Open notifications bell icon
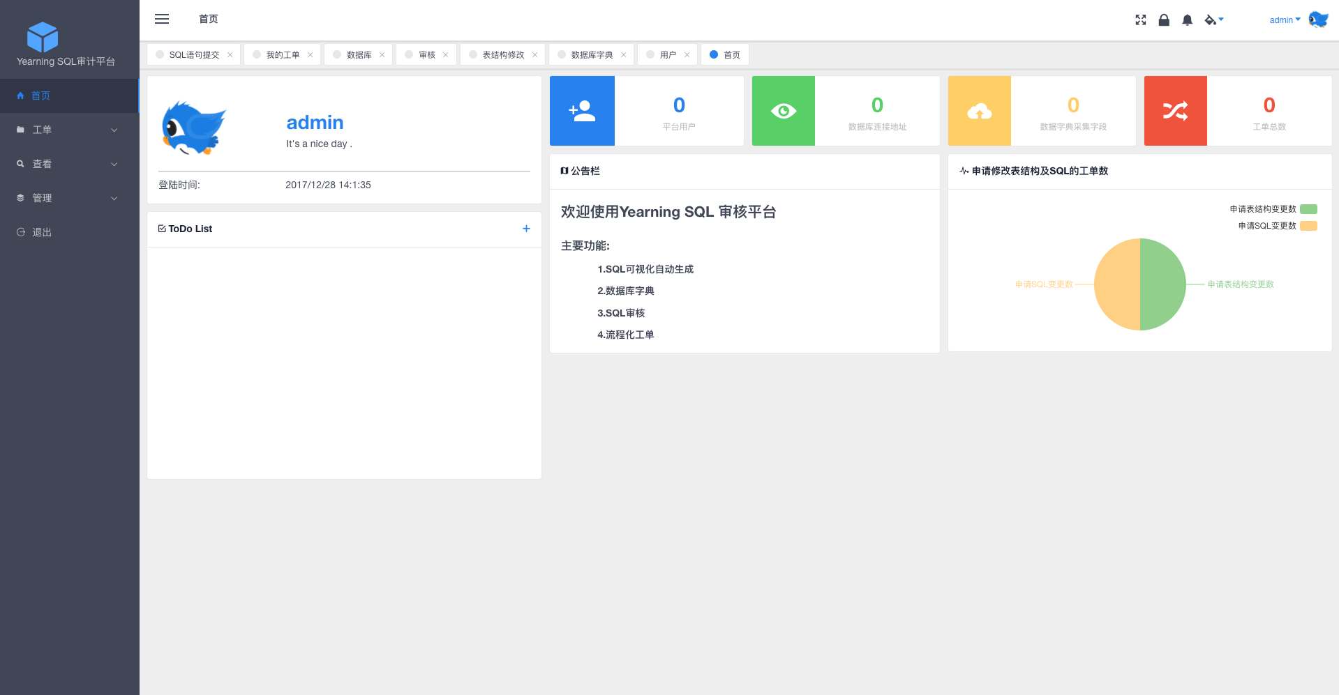Image resolution: width=1339 pixels, height=695 pixels. tap(1188, 20)
